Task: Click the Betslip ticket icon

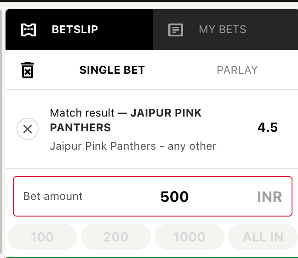Action: click(29, 29)
